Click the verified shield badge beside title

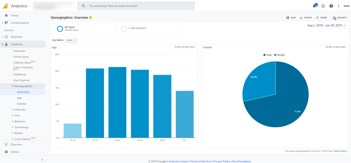pos(90,17)
